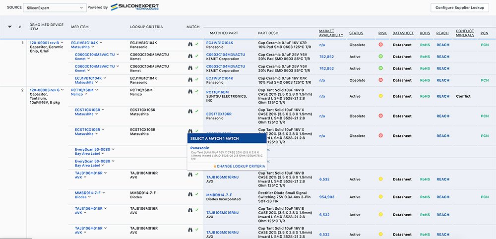Viewport: 496px width, 239px height.
Task: Click PCN column header
Action: 484,33
